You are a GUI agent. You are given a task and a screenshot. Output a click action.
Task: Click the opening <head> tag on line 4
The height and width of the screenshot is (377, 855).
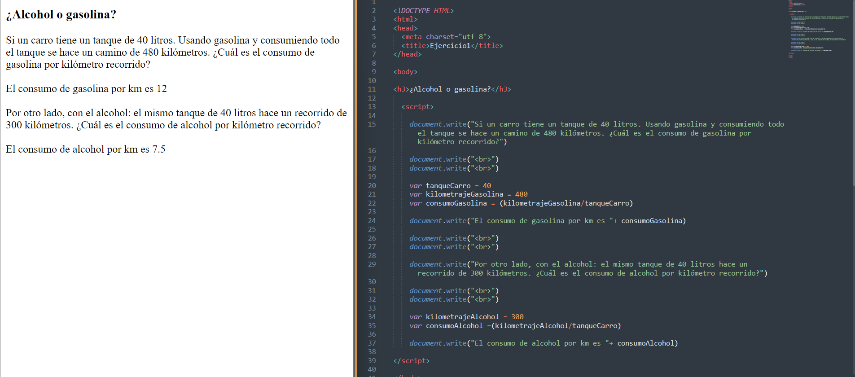coord(405,28)
